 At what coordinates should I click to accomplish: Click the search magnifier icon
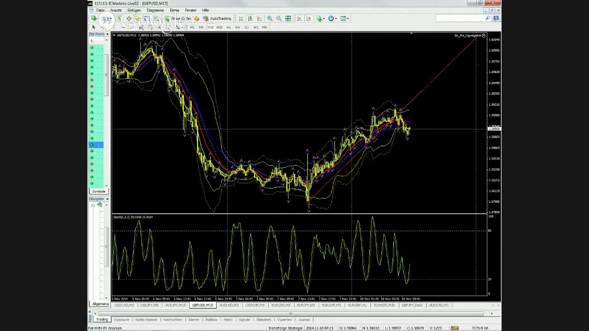pos(488,18)
